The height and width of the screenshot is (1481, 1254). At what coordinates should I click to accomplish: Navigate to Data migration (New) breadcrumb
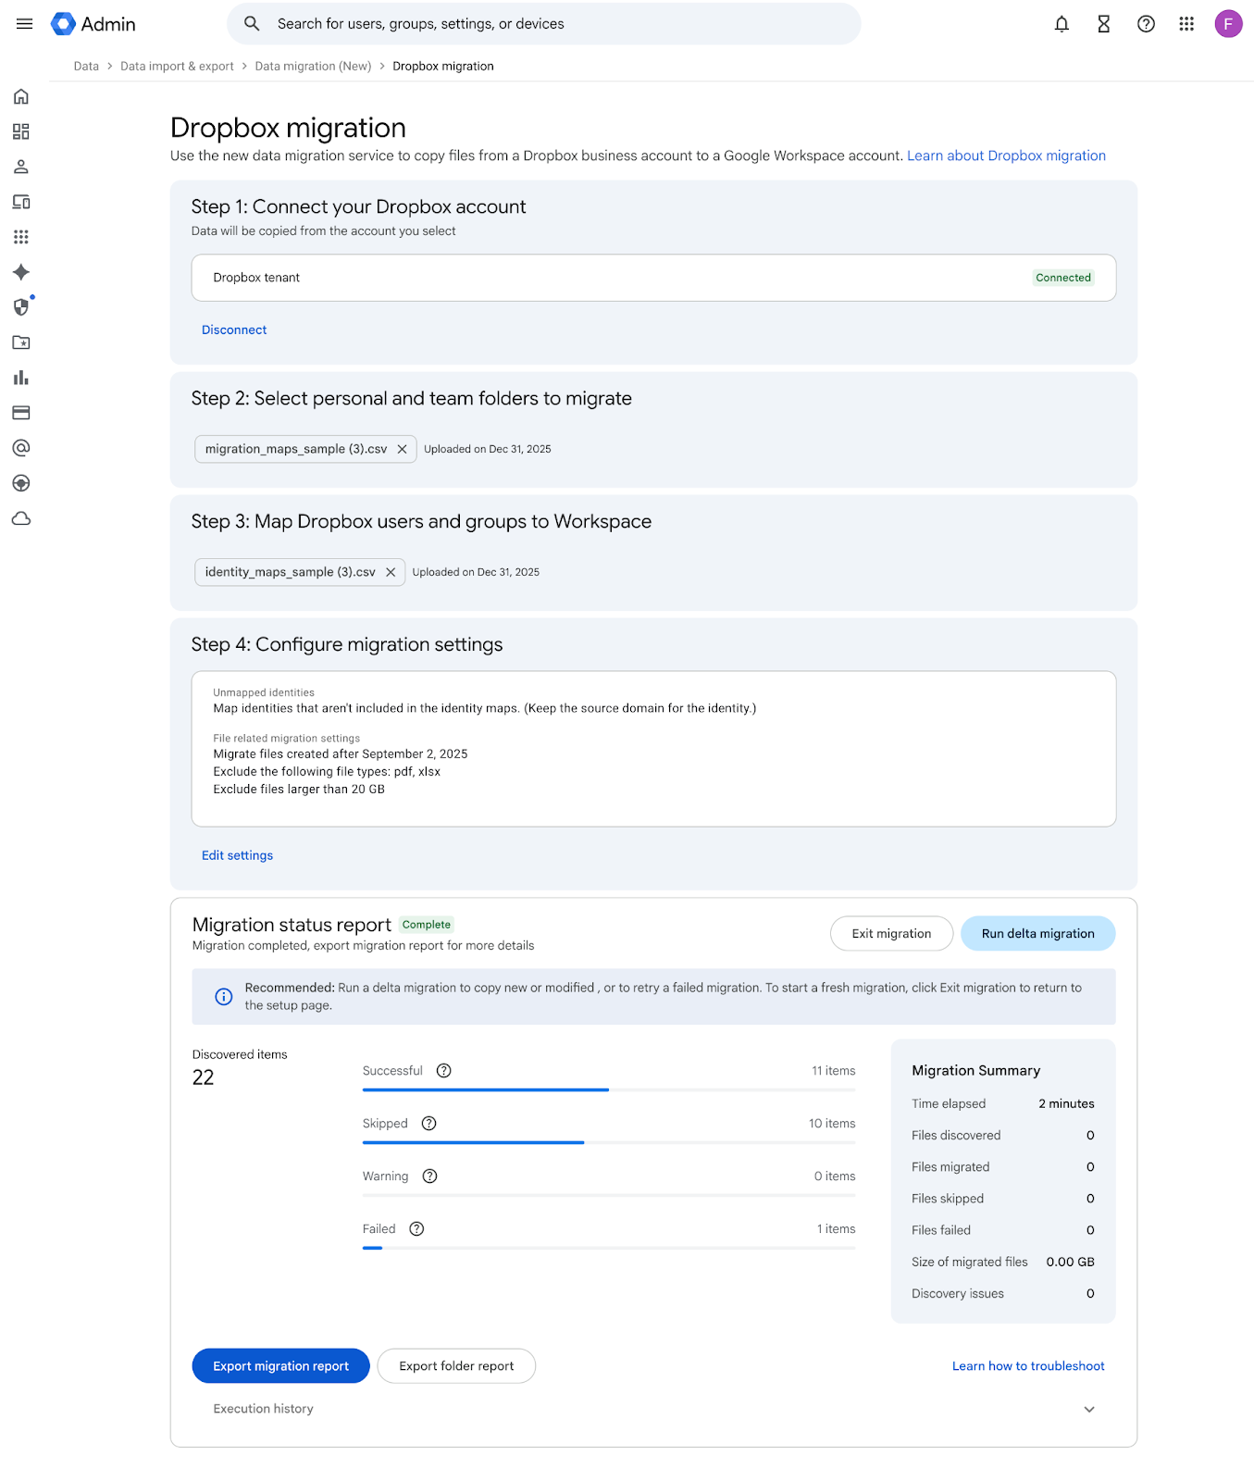click(313, 66)
